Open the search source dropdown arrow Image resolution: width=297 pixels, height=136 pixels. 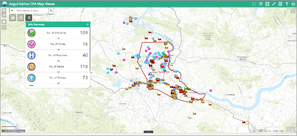12,11
